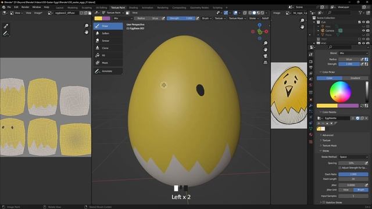Select the Color tab in Color Picker
This screenshot has height=209, width=372.
[330, 78]
